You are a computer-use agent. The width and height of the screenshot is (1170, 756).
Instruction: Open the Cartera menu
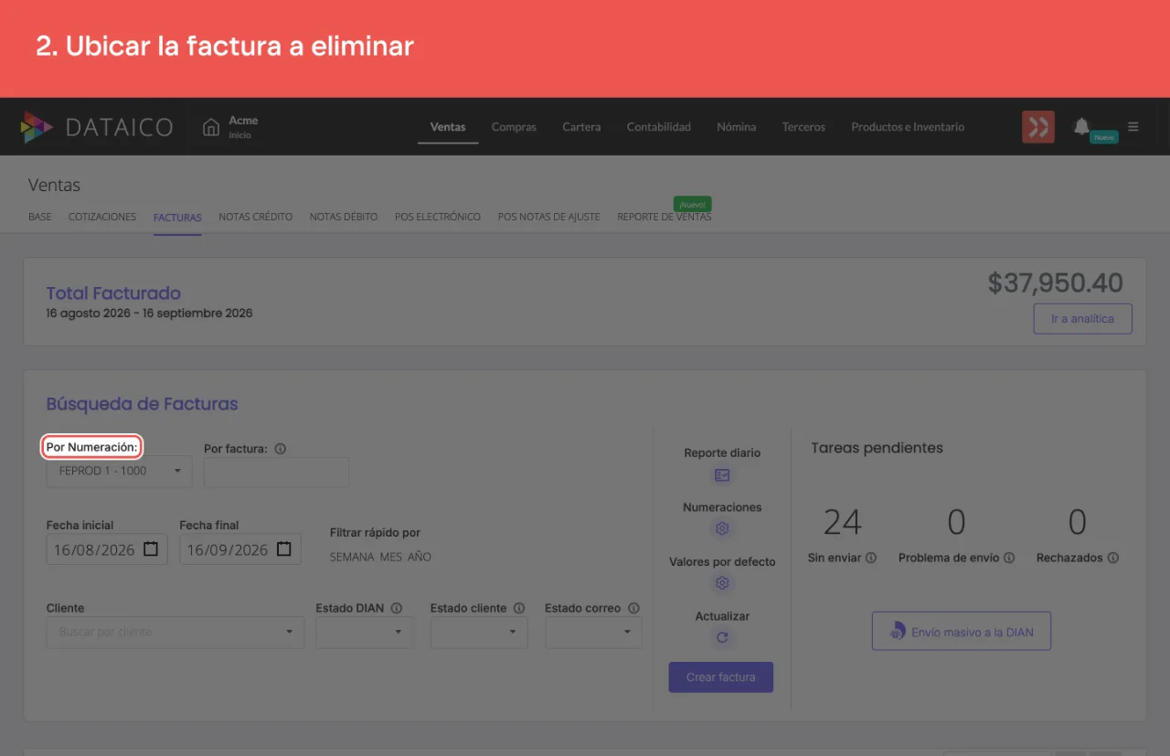click(581, 127)
